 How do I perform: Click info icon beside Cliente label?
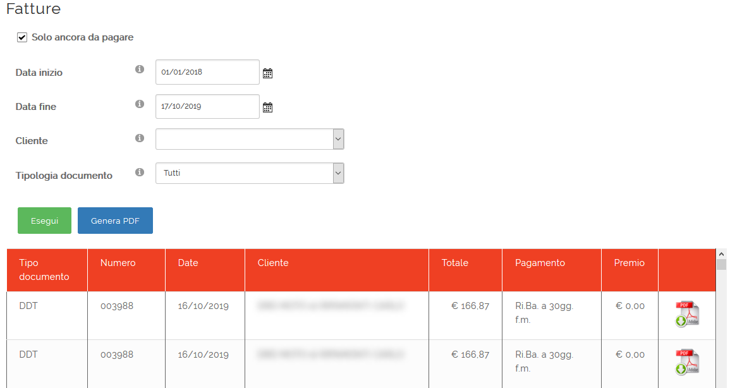pos(140,138)
